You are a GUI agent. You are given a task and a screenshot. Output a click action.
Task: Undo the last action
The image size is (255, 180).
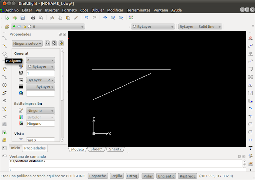point(86,18)
